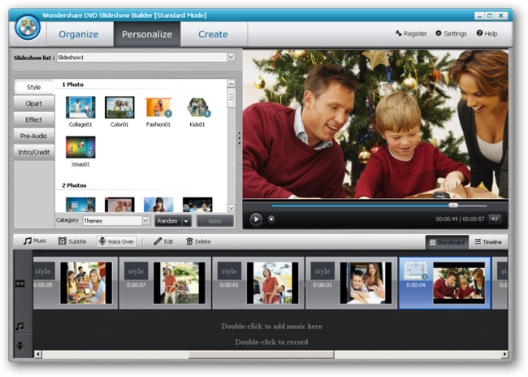Switch to Timeline view

[488, 242]
